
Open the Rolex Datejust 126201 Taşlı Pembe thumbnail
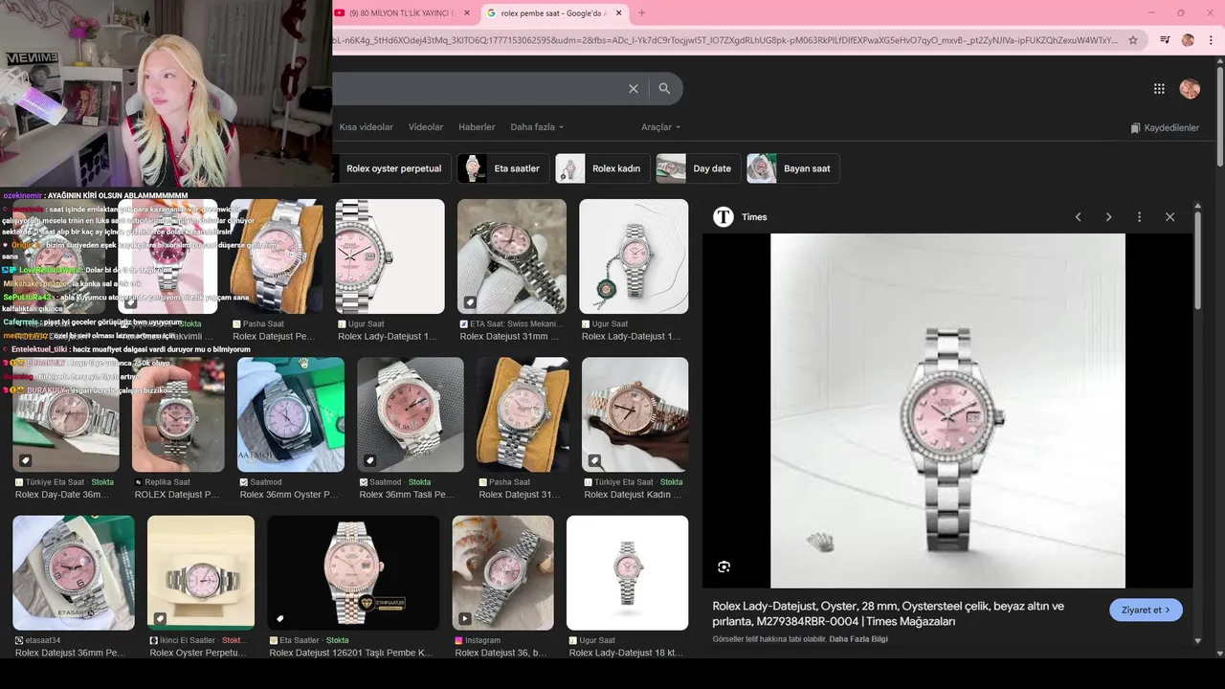(x=353, y=572)
